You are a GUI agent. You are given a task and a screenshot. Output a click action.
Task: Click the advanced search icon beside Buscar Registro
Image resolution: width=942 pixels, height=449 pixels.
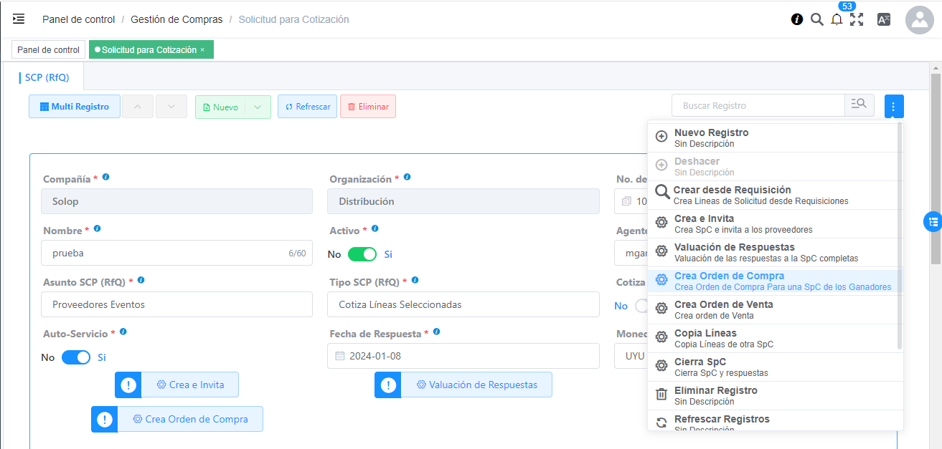pos(859,105)
